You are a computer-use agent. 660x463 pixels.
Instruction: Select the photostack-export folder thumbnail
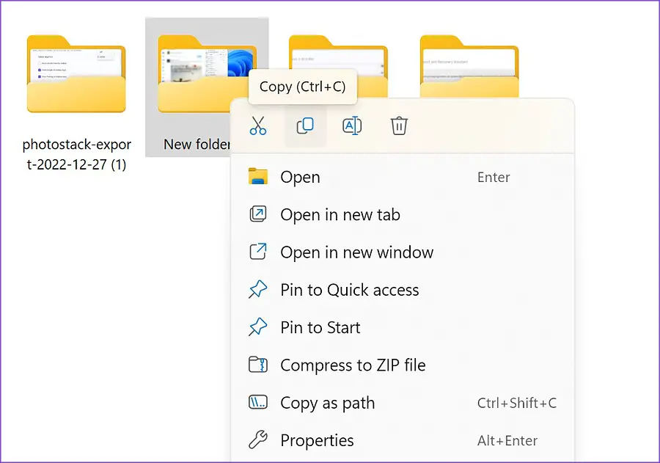pyautogui.click(x=76, y=75)
